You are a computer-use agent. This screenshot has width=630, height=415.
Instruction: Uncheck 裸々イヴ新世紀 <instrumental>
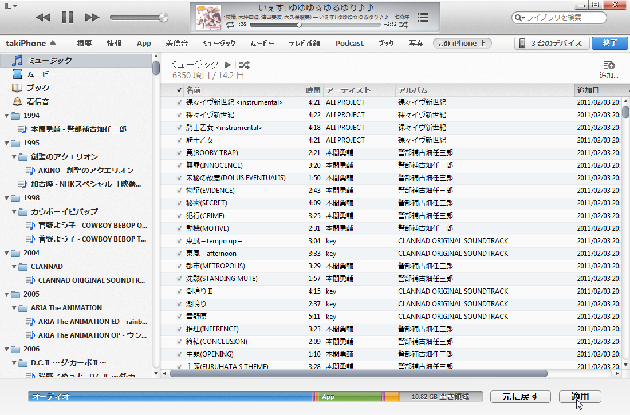coord(179,103)
